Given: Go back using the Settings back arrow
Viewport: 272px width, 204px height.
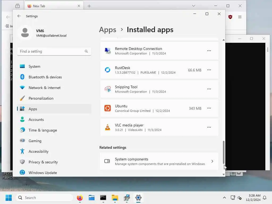Looking at the screenshot, I should tap(19, 16).
